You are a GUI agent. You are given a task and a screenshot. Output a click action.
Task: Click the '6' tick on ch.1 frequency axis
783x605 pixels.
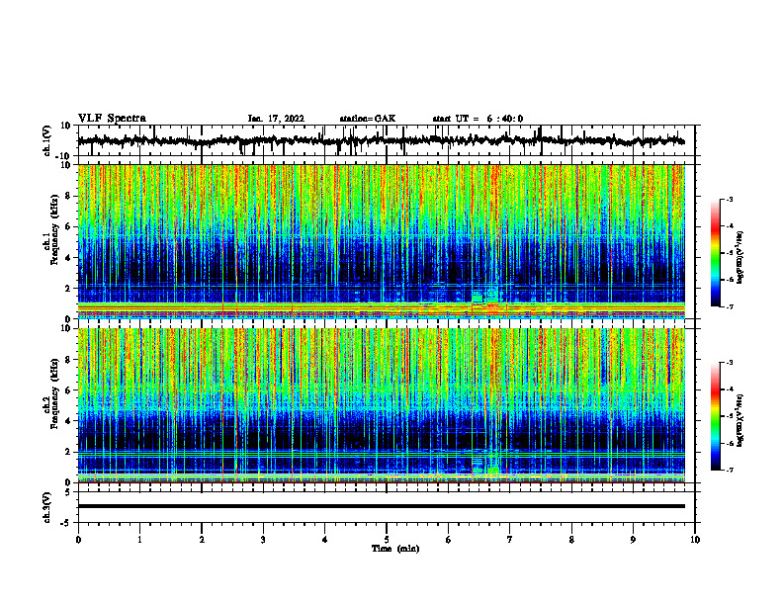(68, 226)
